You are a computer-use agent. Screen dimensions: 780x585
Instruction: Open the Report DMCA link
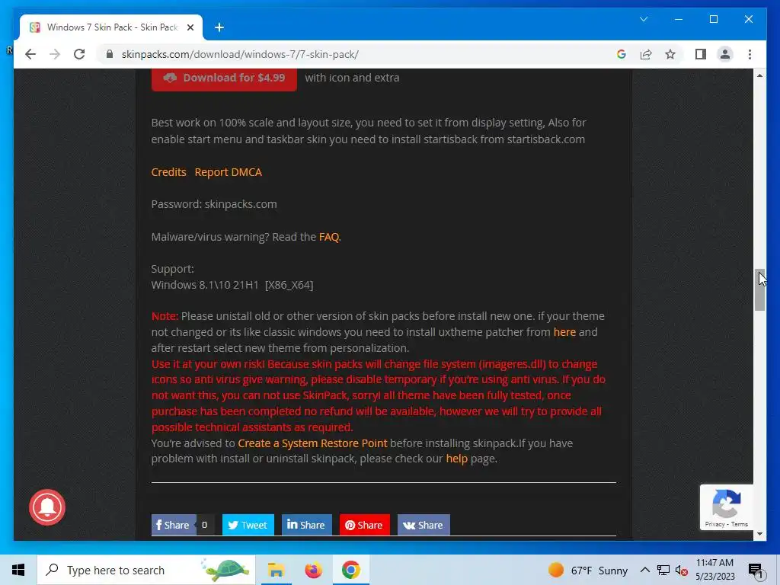[x=228, y=172]
